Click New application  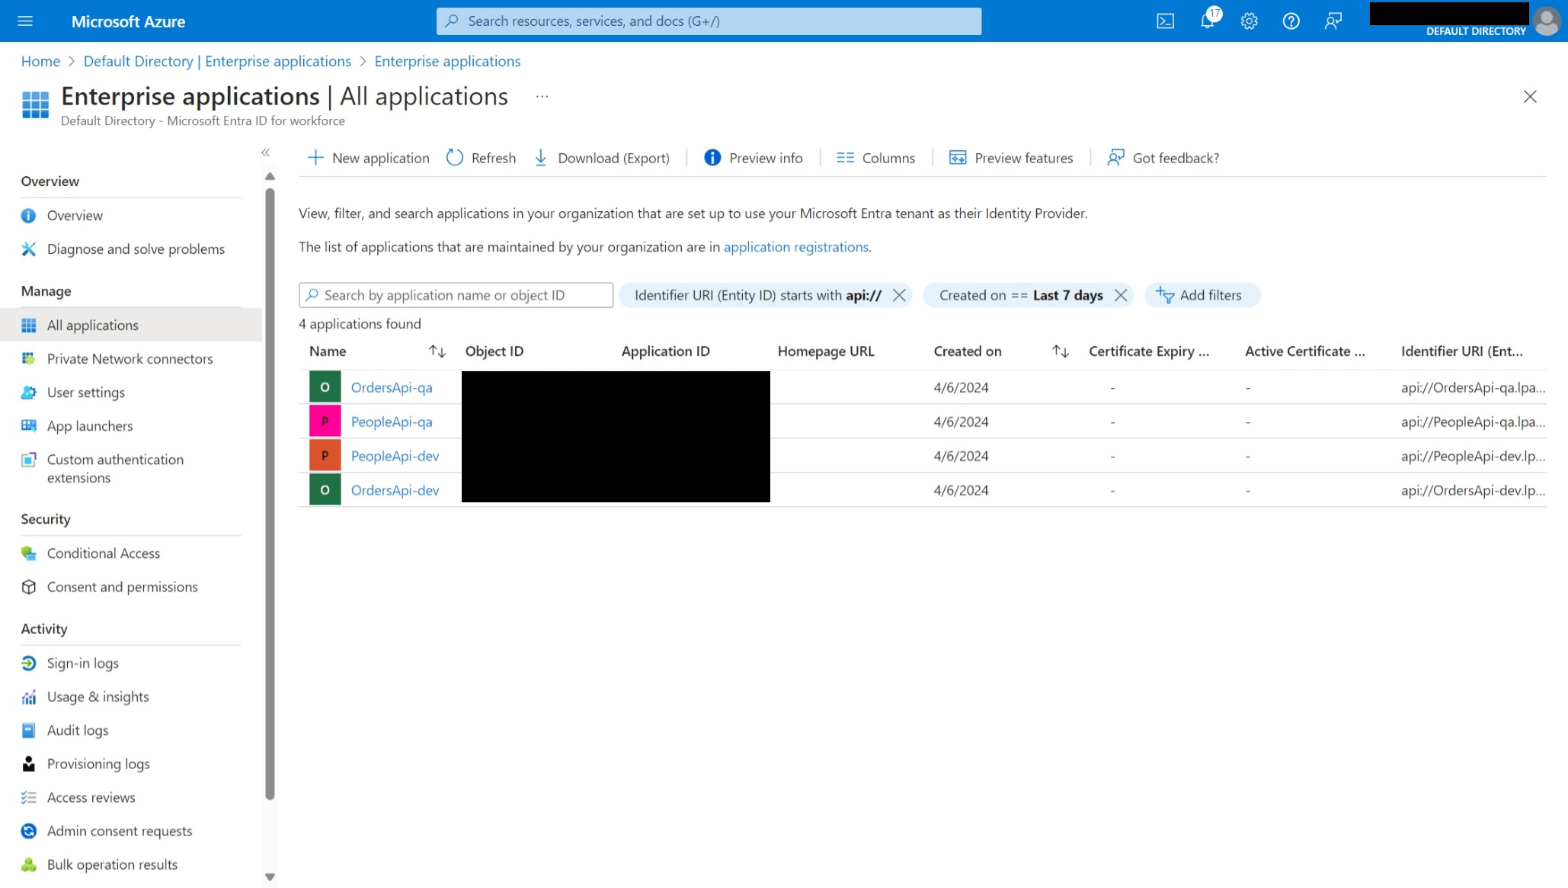tap(369, 158)
